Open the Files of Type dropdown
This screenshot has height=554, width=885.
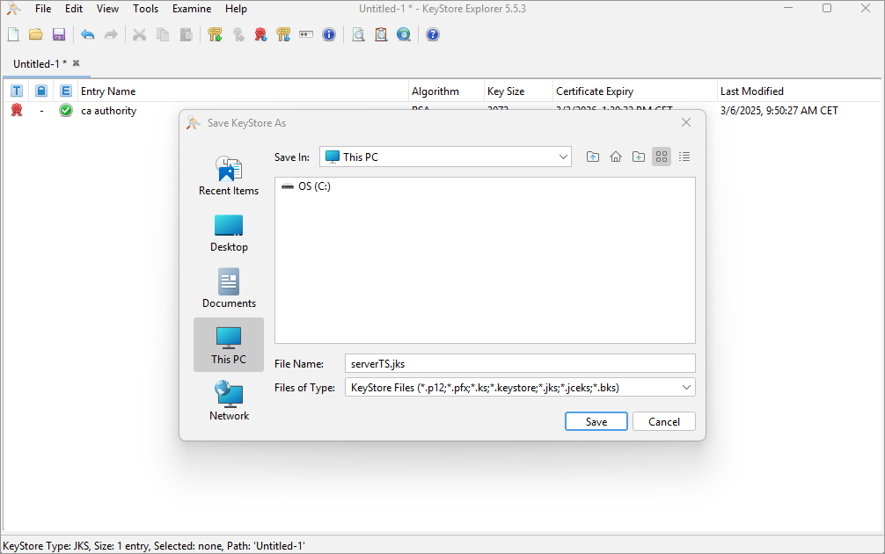tap(686, 387)
